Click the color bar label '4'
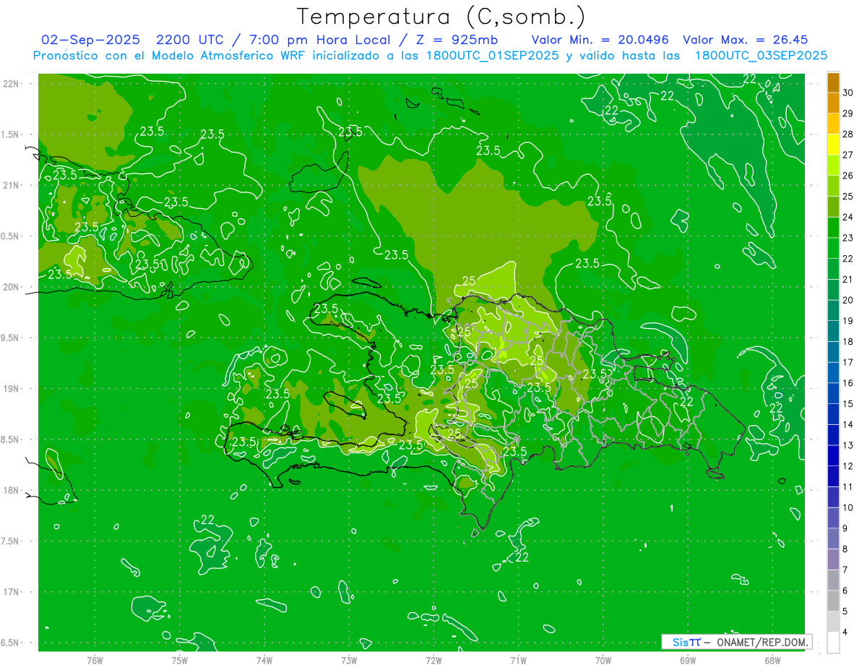The height and width of the screenshot is (670, 867). (x=845, y=632)
